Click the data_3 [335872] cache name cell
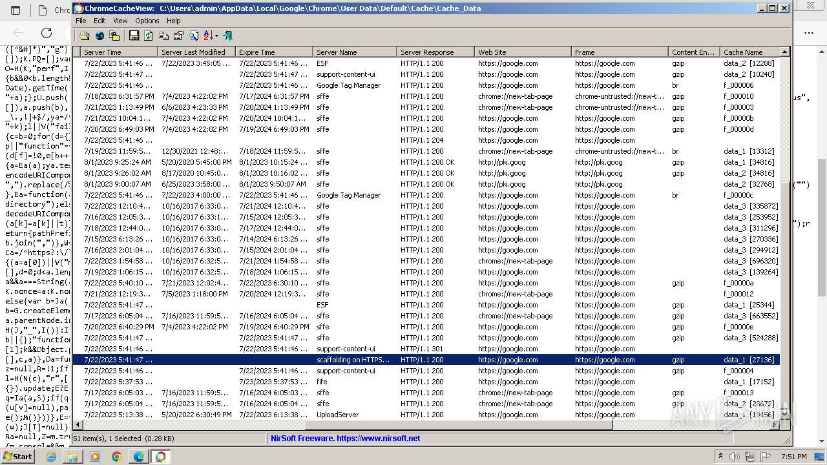 tap(751, 206)
